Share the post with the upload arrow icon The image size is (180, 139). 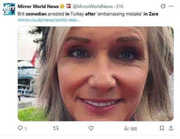tap(171, 128)
